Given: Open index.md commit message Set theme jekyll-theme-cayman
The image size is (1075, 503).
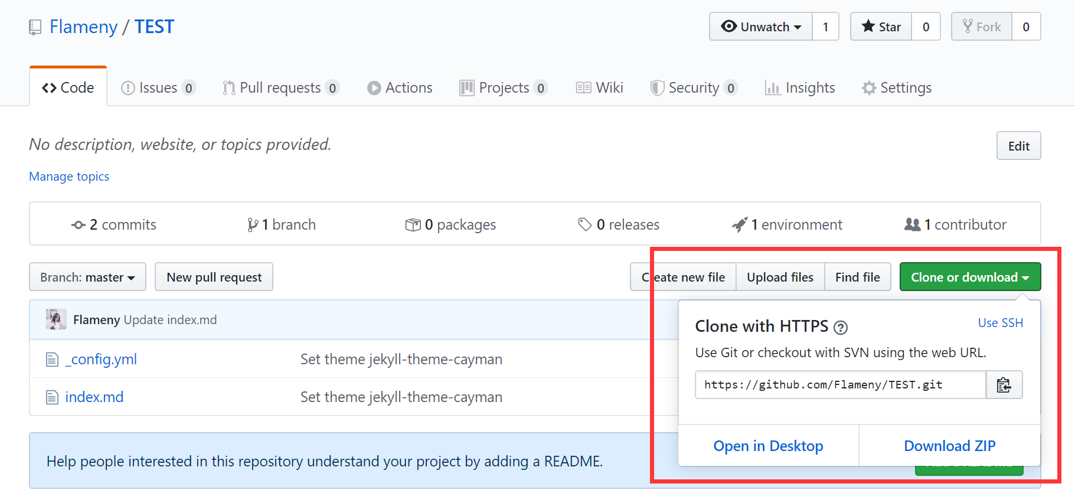Looking at the screenshot, I should 401,397.
